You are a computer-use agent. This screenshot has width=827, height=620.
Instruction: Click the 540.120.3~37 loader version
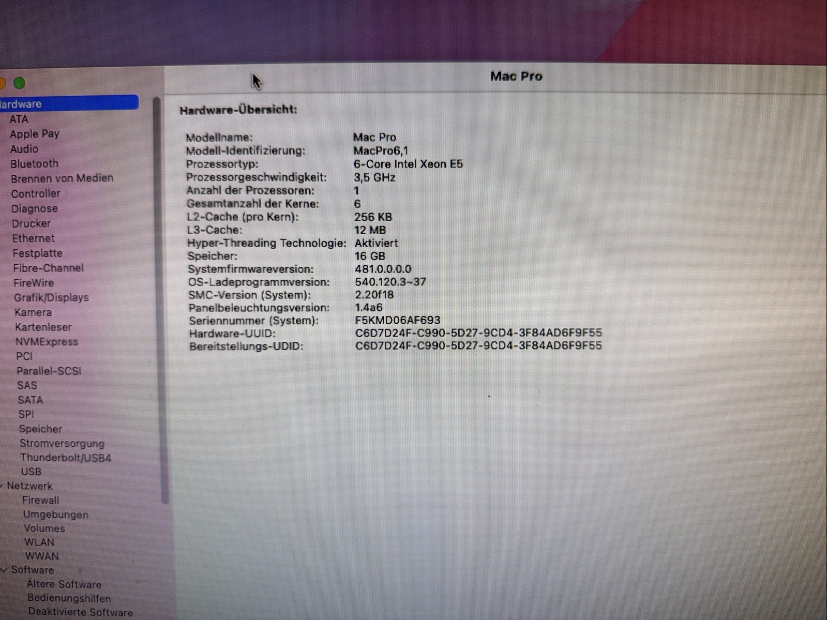click(x=390, y=282)
